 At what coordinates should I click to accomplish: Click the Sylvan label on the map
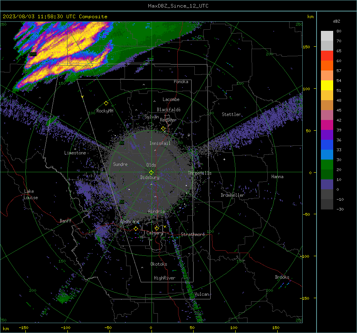point(152,117)
